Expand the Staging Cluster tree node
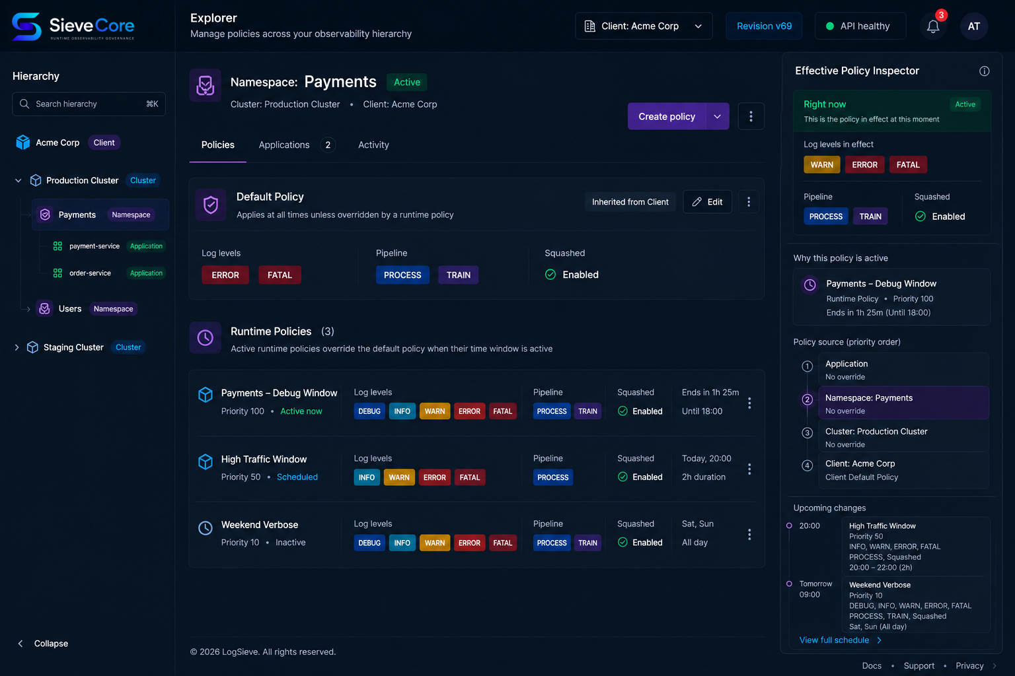The width and height of the screenshot is (1015, 676). pos(17,347)
